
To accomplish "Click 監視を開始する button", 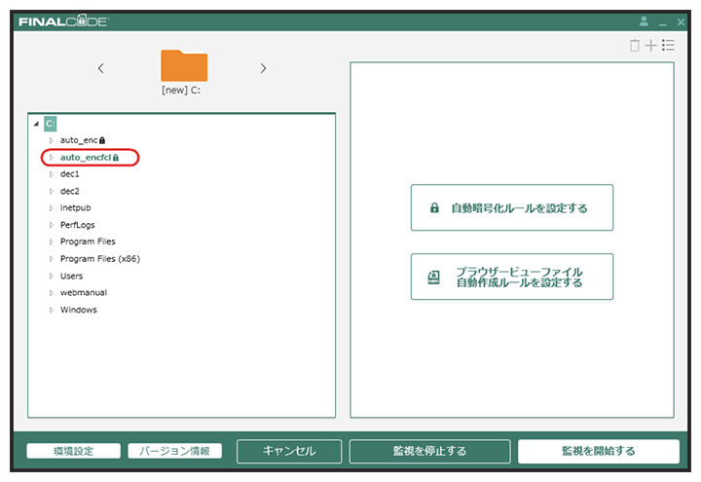I will 599,451.
